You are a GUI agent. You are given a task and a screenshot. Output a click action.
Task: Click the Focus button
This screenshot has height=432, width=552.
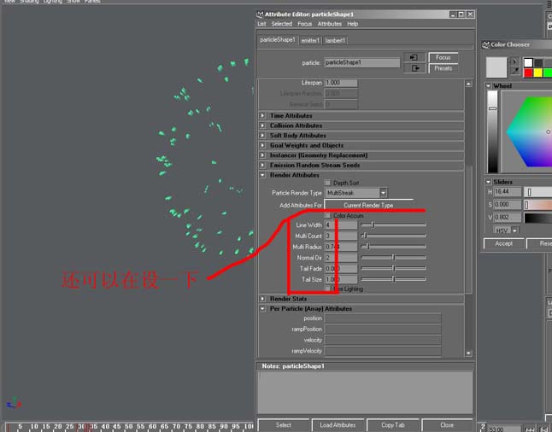pyautogui.click(x=443, y=57)
